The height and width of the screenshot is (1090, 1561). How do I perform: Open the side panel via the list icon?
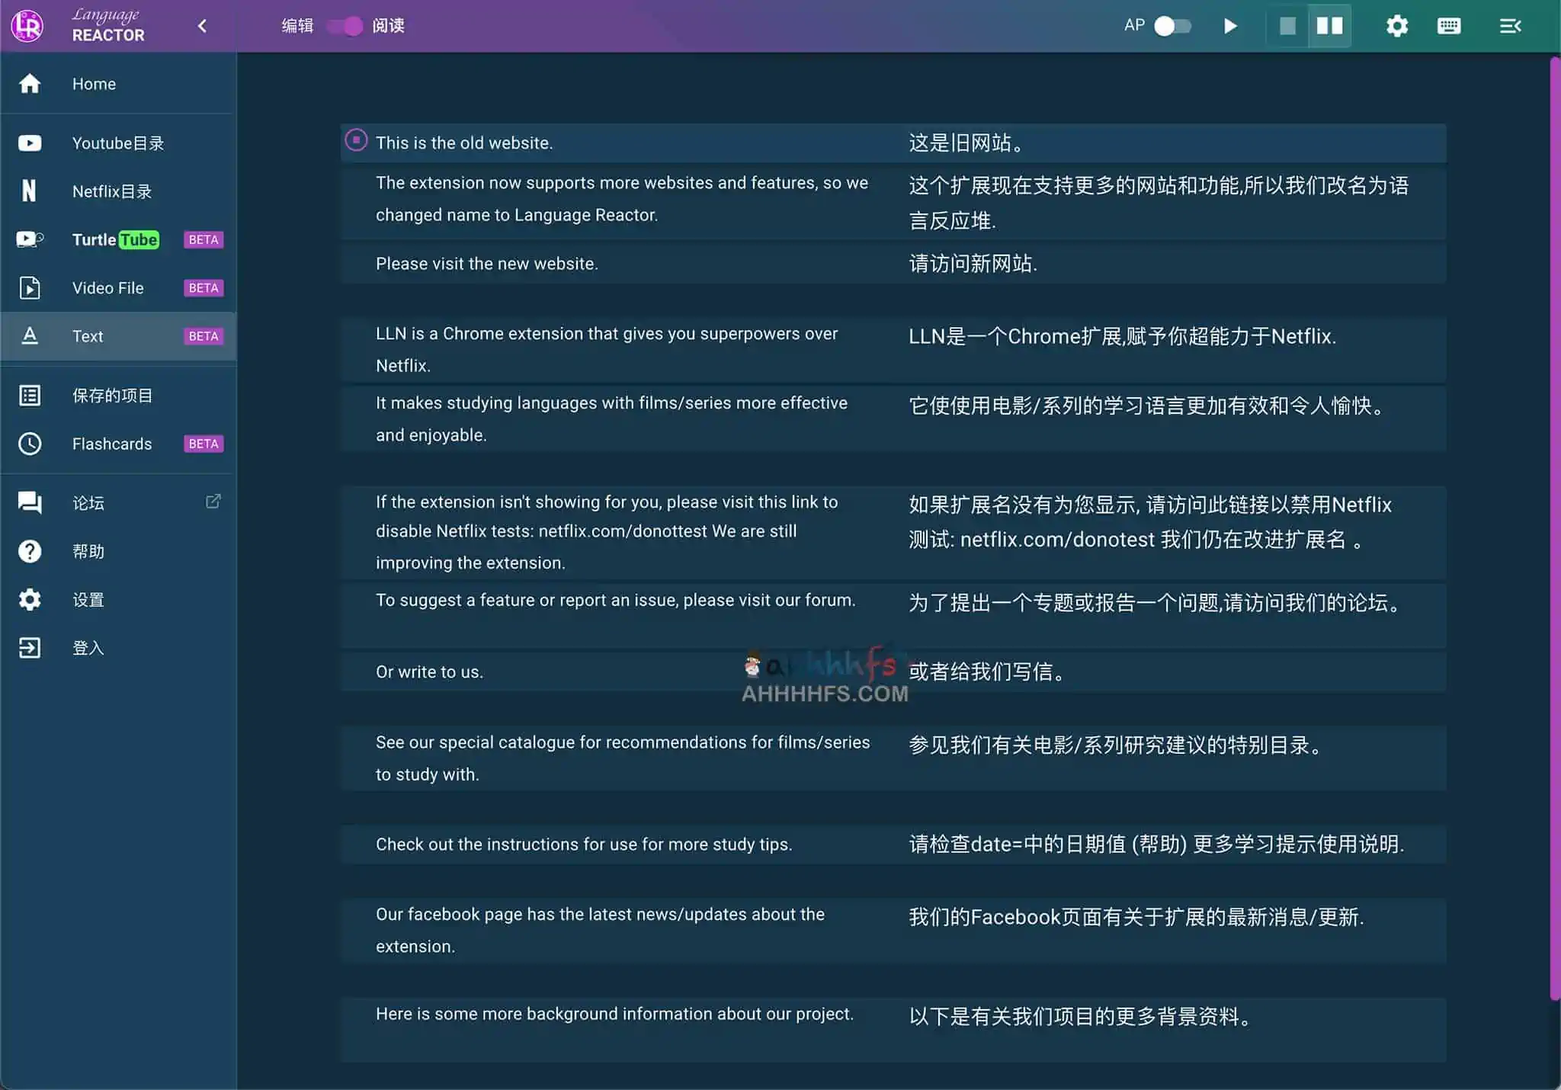point(1511,25)
